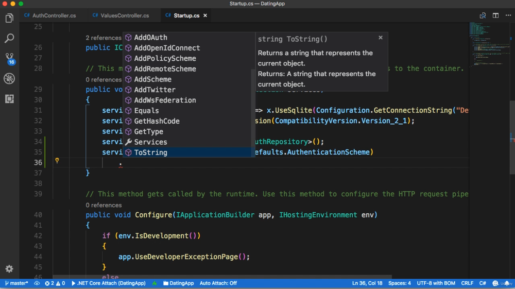This screenshot has height=289, width=515.
Task: Switch to the ValuesController.cs tab
Action: [x=124, y=15]
